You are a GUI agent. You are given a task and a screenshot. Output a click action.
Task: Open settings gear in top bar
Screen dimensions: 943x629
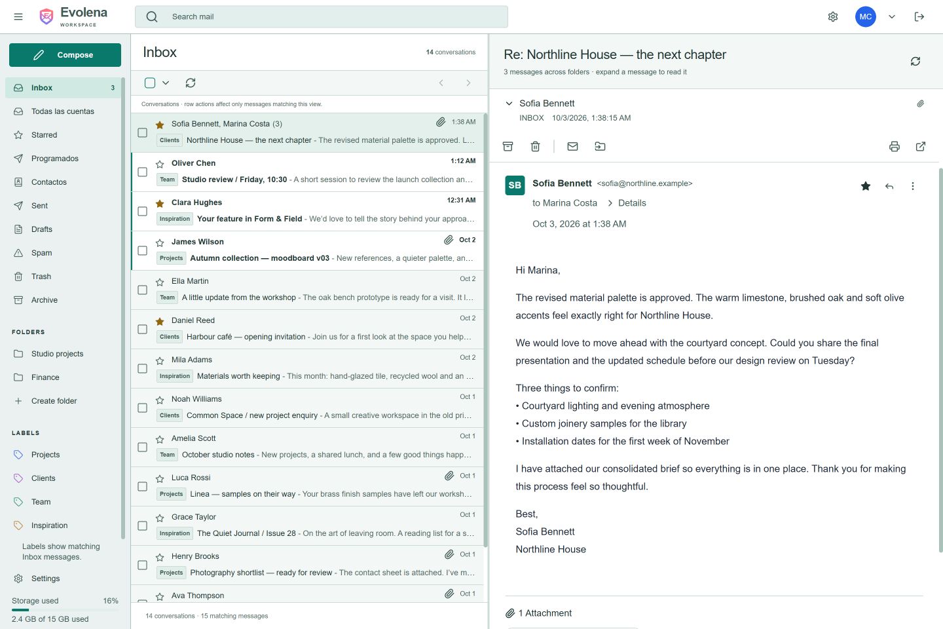point(833,17)
